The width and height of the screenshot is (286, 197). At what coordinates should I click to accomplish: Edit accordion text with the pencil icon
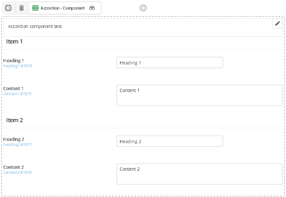pos(277,23)
